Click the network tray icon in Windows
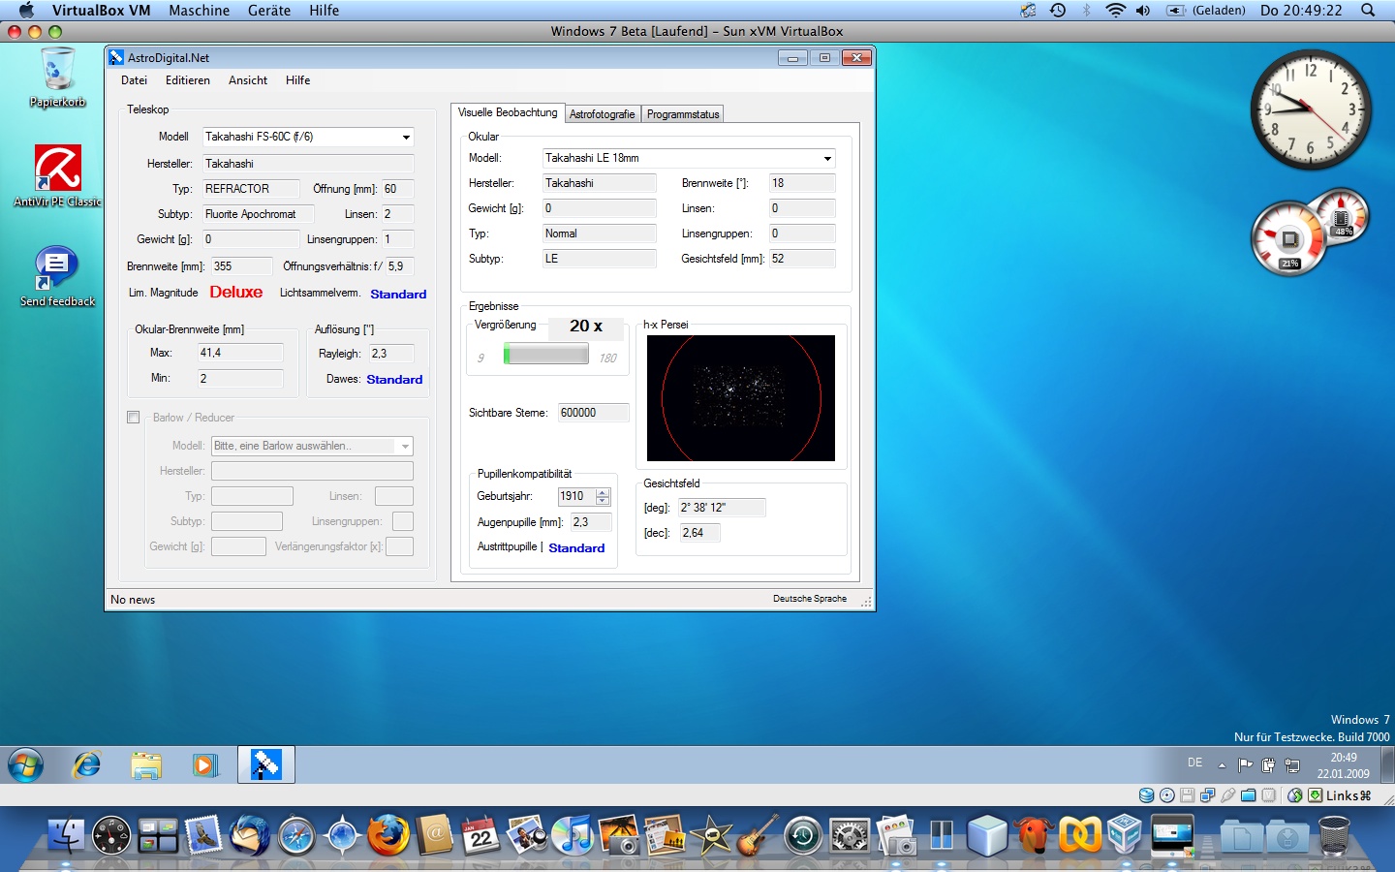The image size is (1395, 872). point(1292,764)
